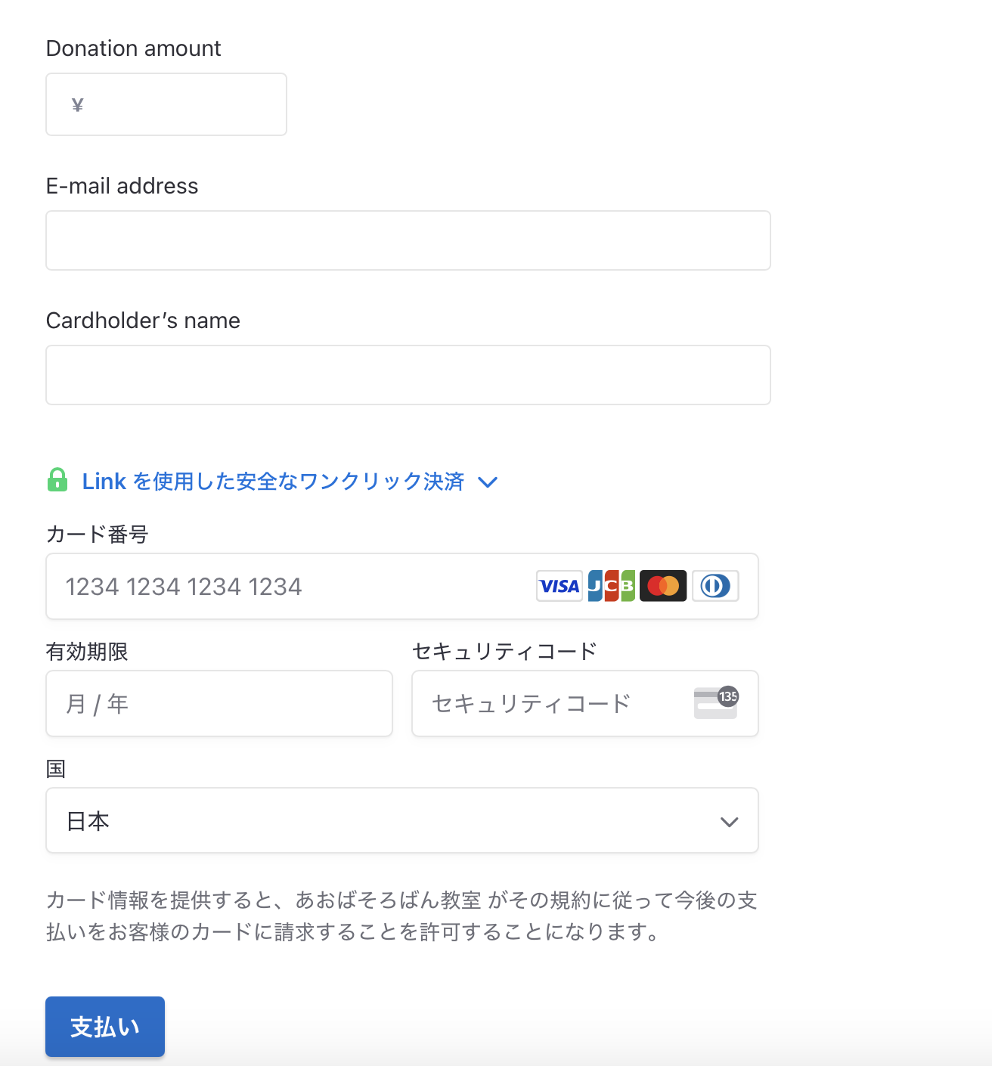Screen dimensions: 992x1066
Task: Click the Link を使用した安全なワンクリック決済 link
Action: (273, 482)
